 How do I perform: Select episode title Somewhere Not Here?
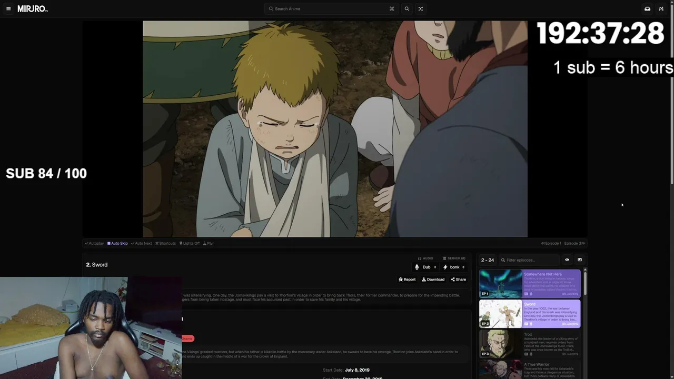[x=543, y=274]
